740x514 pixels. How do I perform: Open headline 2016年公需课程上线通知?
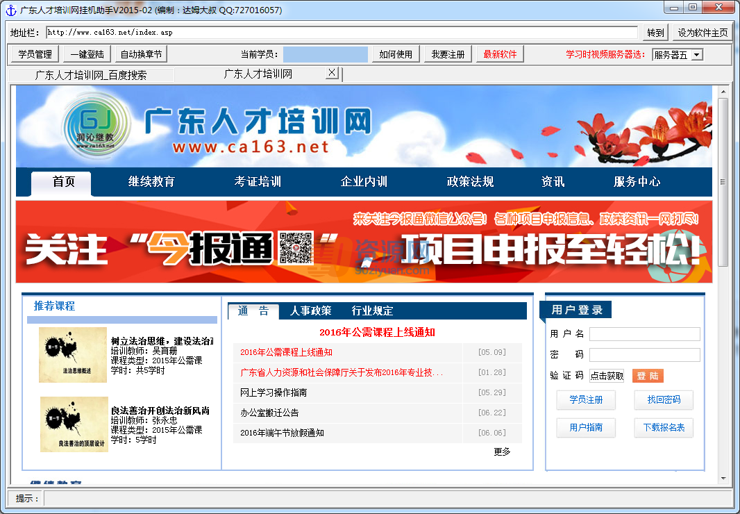pyautogui.click(x=377, y=333)
